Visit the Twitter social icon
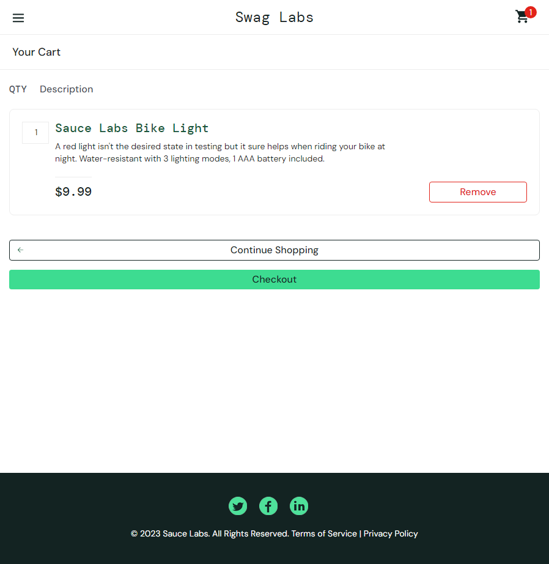 coord(238,506)
